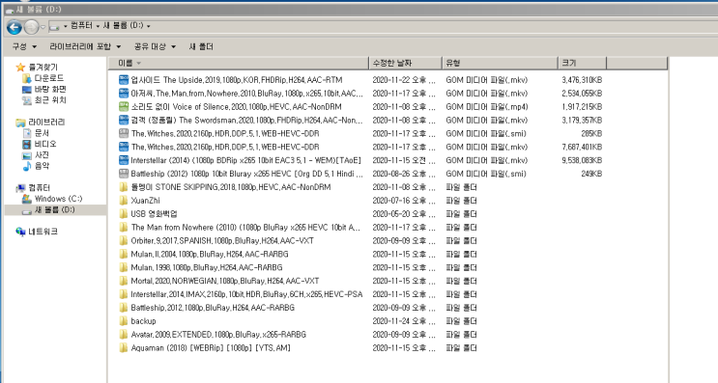Sort by the 크기 column header
This screenshot has width=718, height=383.
pos(583,63)
